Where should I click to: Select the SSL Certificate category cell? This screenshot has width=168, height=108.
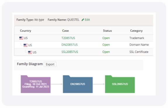[139, 52]
